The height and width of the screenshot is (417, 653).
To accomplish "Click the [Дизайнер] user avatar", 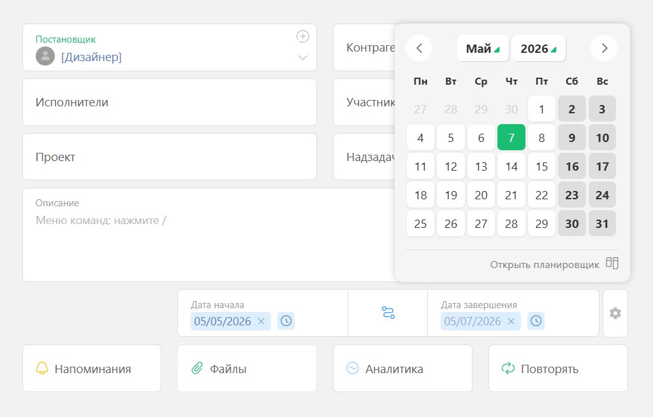I will (x=45, y=56).
